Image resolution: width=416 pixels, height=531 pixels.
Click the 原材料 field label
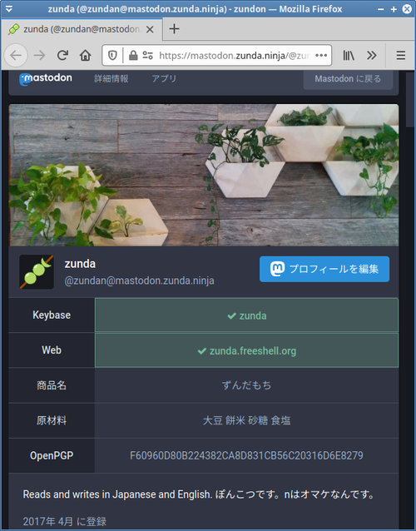click(52, 420)
